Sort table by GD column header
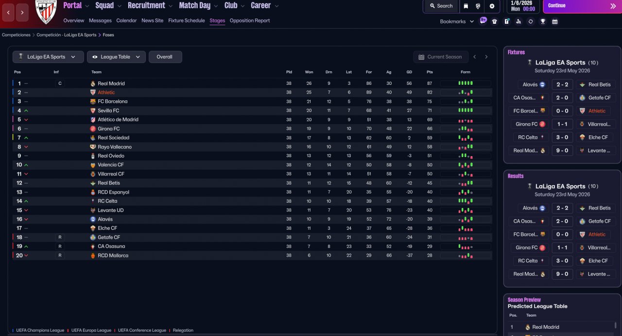Viewport: 622px width, 336px height. (409, 72)
